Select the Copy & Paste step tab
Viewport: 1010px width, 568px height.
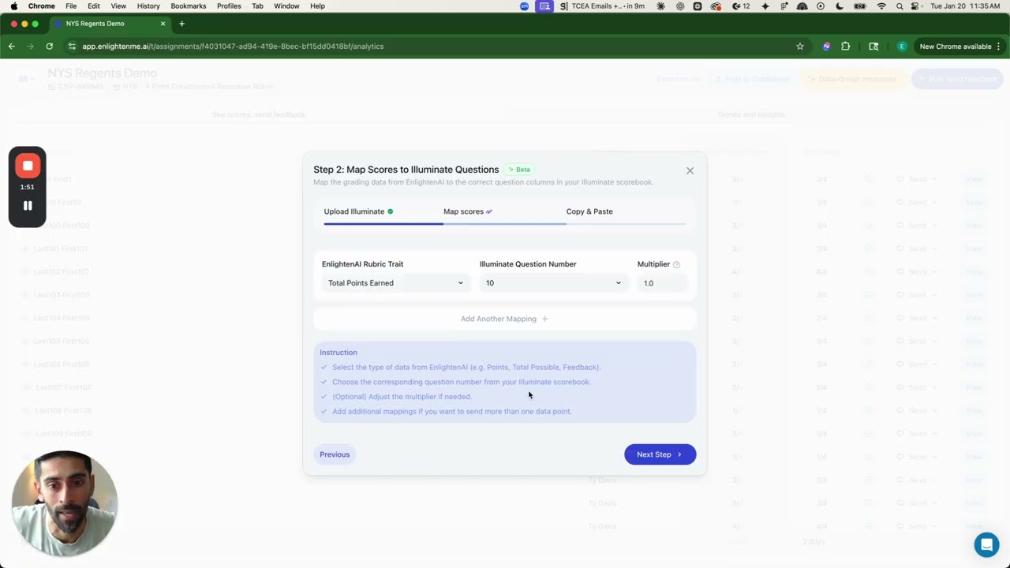[589, 211]
